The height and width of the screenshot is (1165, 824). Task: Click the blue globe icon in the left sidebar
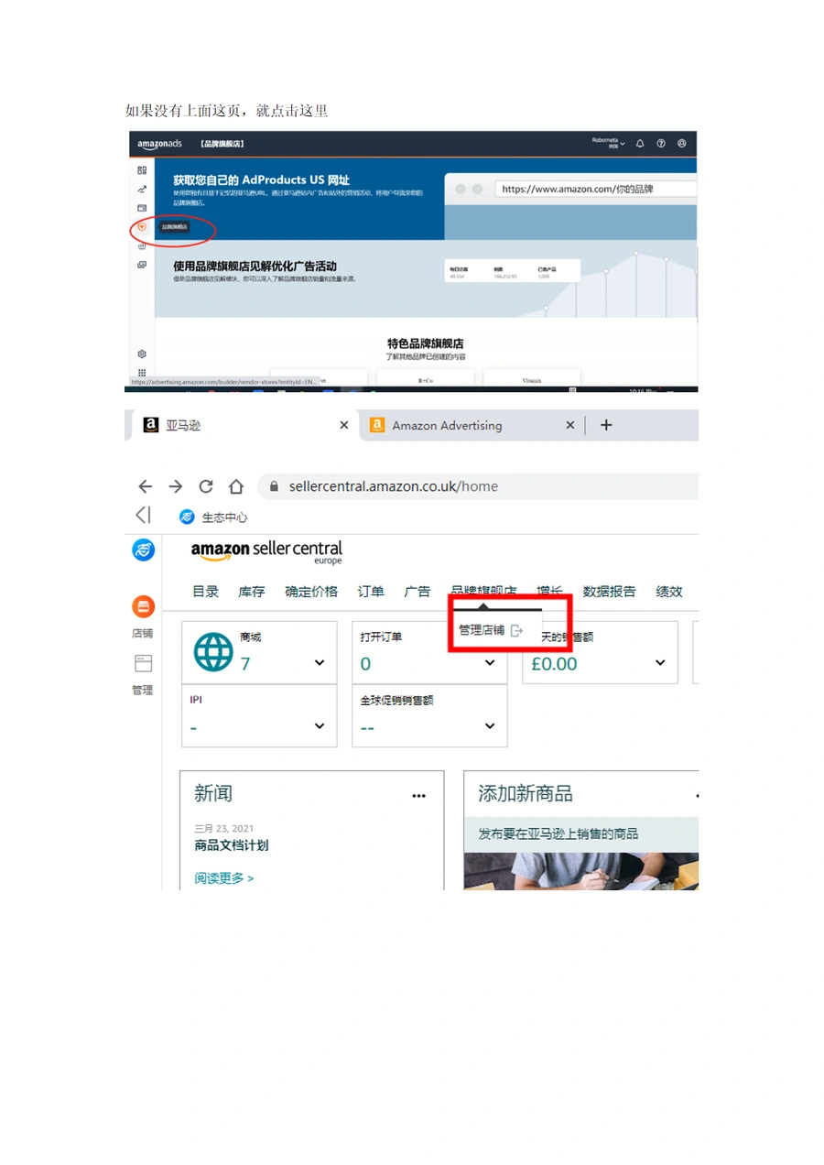pos(143,550)
